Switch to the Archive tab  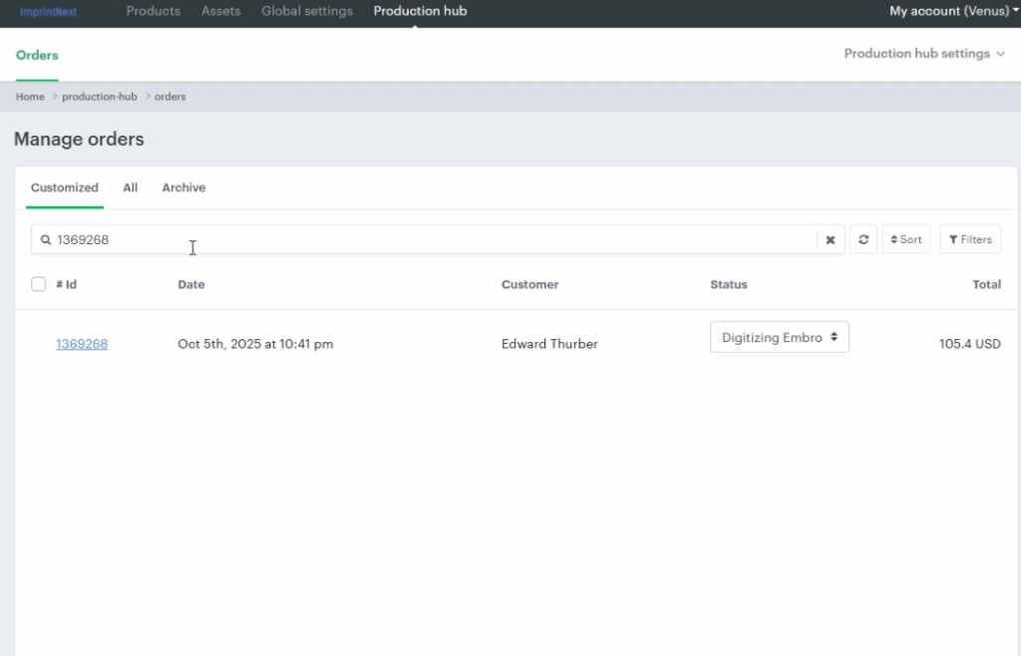pos(183,187)
